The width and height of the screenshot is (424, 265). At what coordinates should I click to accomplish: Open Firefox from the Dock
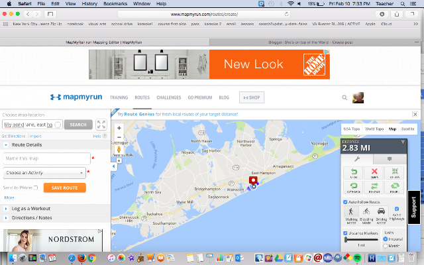click(x=81, y=258)
